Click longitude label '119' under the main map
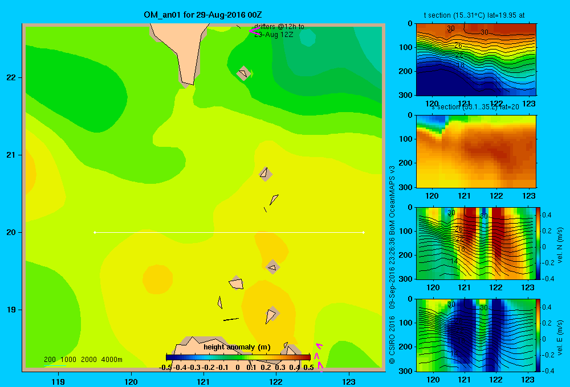This screenshot has width=570, height=387. [58, 381]
